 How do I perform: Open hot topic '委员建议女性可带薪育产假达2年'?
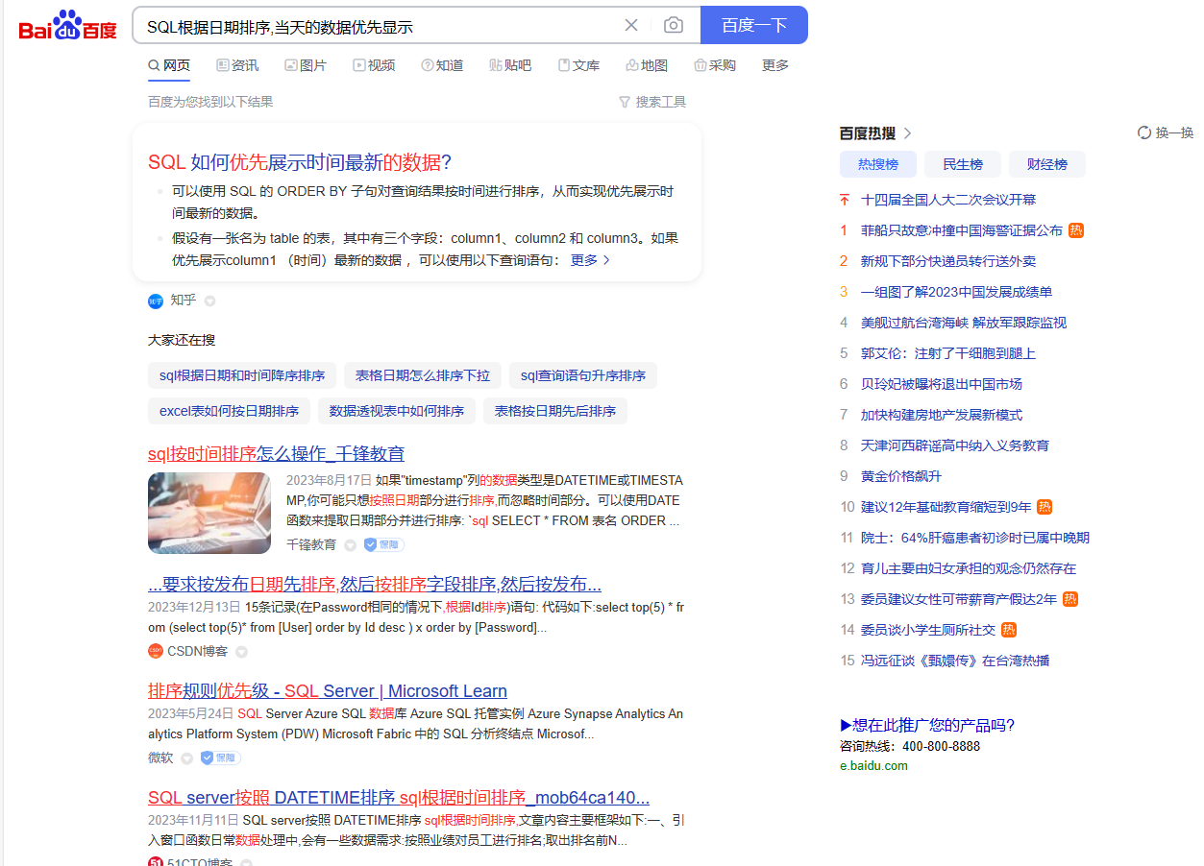click(959, 599)
